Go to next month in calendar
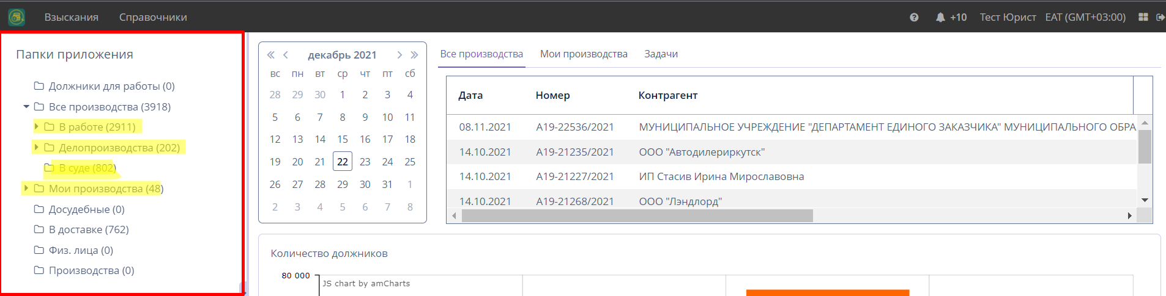Image resolution: width=1166 pixels, height=296 pixels. point(399,55)
